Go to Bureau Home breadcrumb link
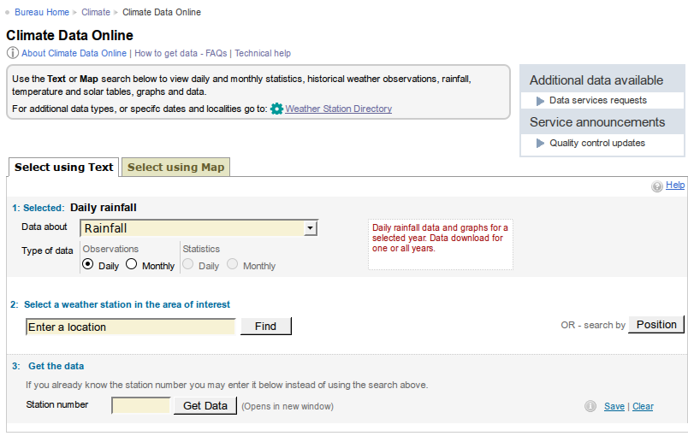This screenshot has height=436, width=688. (x=42, y=13)
